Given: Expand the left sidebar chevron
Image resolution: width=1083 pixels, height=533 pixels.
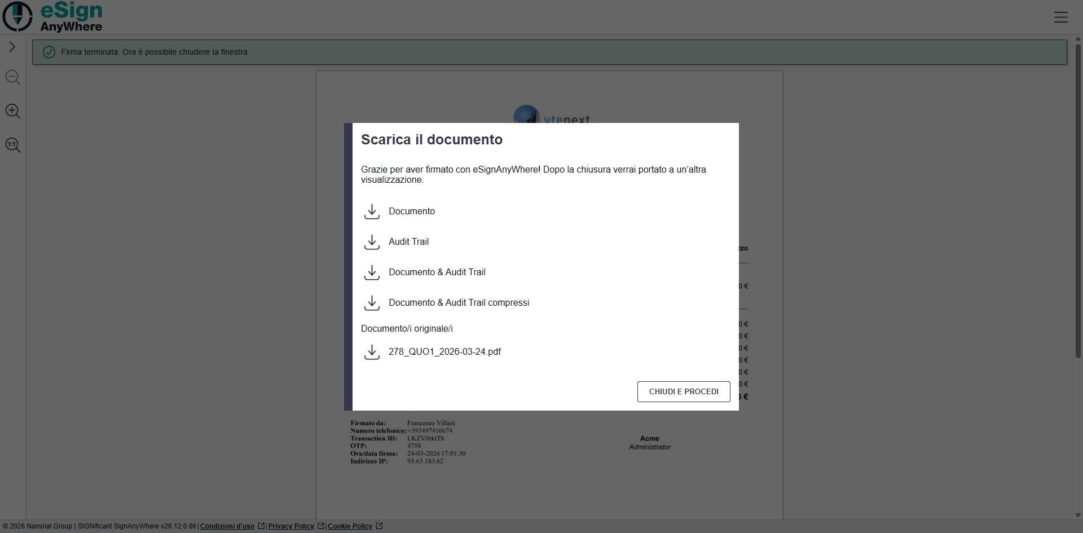Looking at the screenshot, I should (12, 47).
